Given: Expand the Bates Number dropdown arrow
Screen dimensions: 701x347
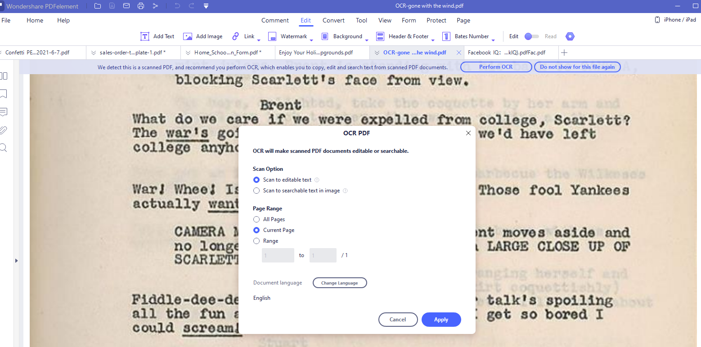Looking at the screenshot, I should [x=493, y=40].
